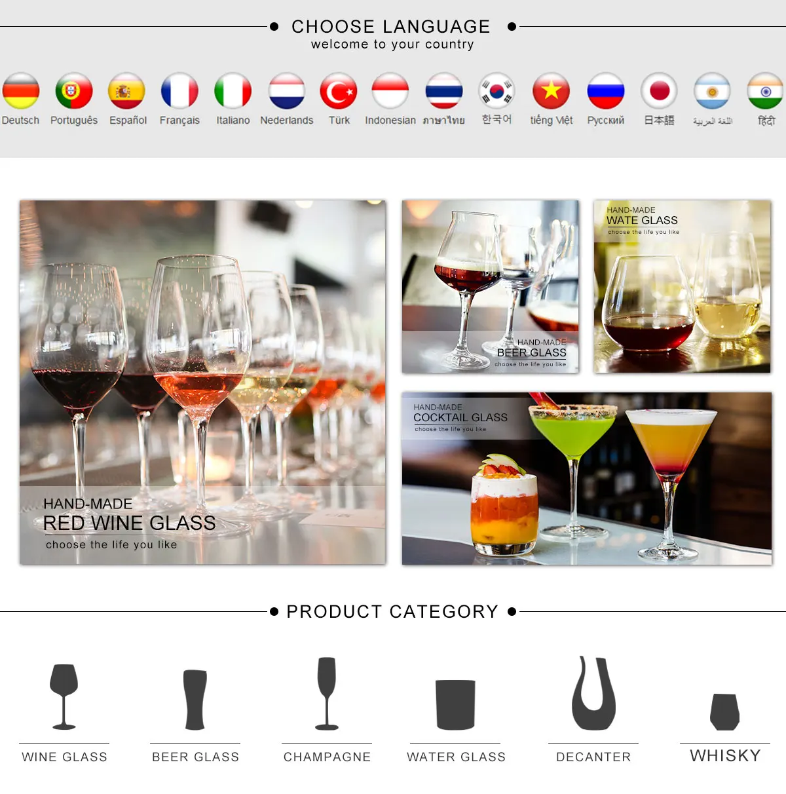Click the Русский language label
Image resolution: width=786 pixels, height=794 pixels.
click(x=606, y=121)
